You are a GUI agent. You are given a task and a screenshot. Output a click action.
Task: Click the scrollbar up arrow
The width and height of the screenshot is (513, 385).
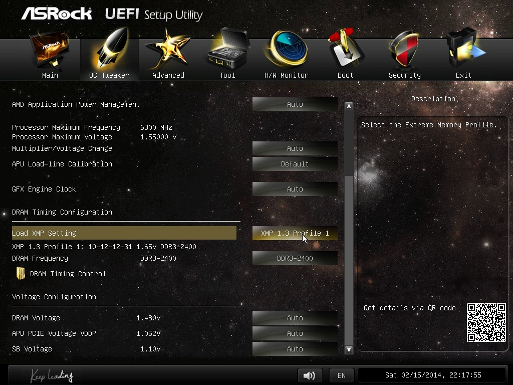click(349, 106)
